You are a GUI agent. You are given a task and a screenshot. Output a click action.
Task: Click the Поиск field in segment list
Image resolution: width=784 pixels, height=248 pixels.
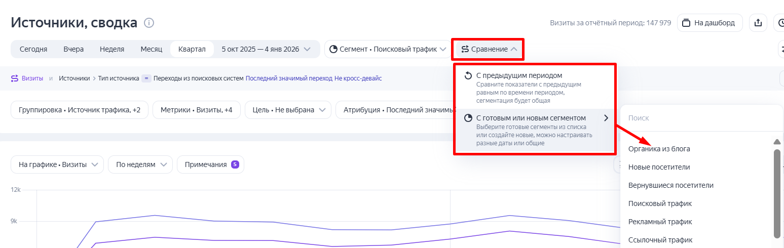(699, 118)
